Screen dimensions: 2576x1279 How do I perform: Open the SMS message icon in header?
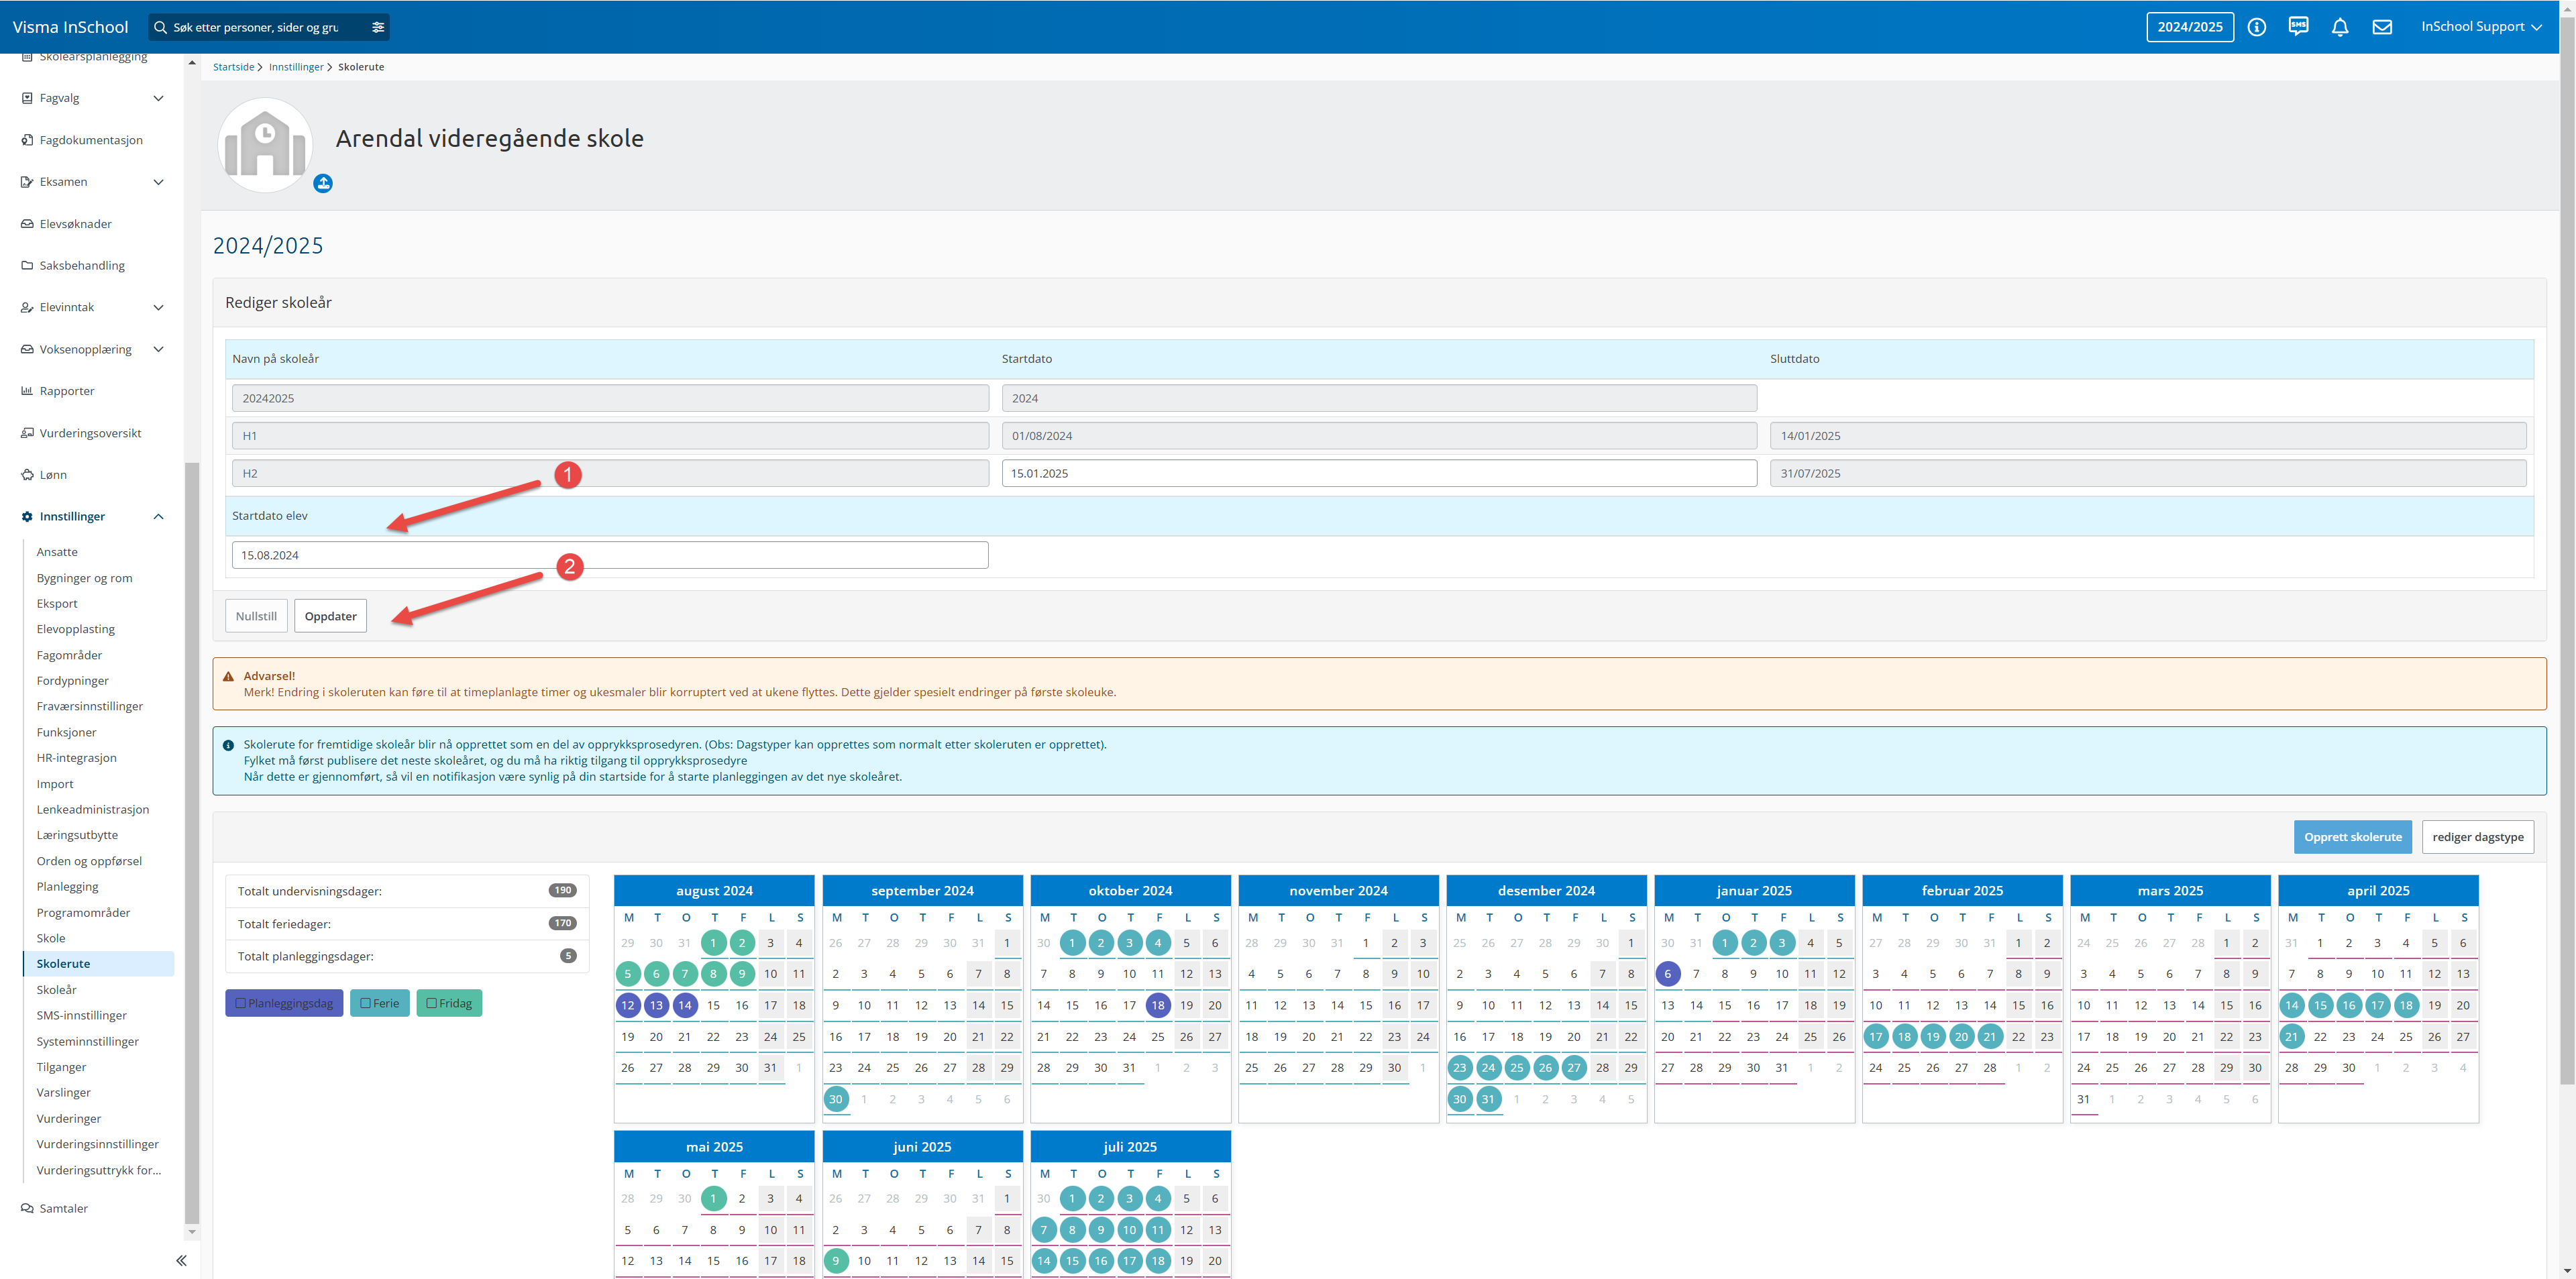click(x=2298, y=27)
